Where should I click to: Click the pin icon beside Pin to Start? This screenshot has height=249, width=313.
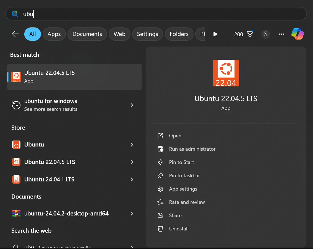(x=160, y=162)
